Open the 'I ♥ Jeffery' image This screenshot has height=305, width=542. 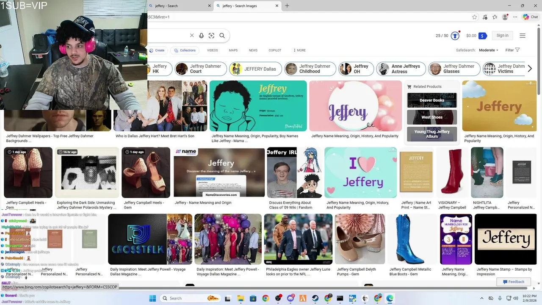(x=361, y=172)
